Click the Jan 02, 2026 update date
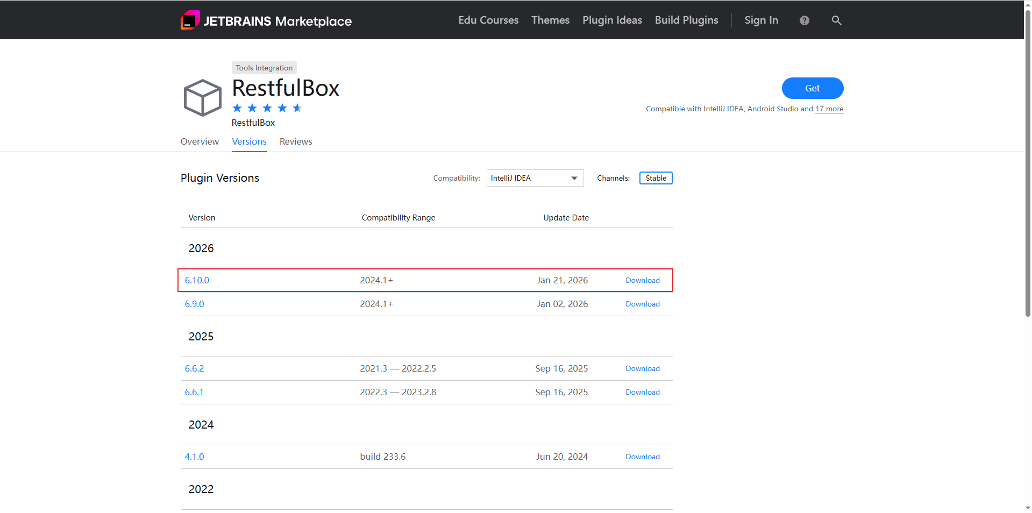The width and height of the screenshot is (1032, 513). pos(563,304)
